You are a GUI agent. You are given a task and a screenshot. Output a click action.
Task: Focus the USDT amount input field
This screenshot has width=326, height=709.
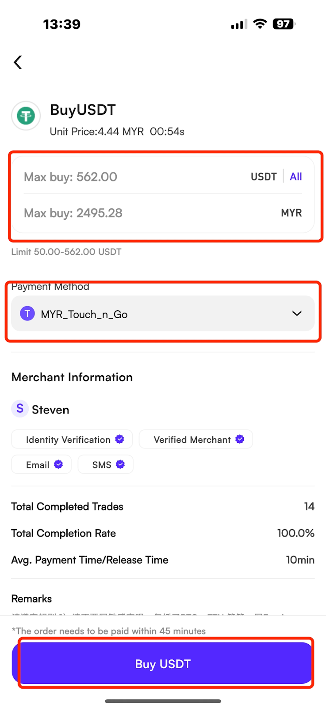[133, 177]
